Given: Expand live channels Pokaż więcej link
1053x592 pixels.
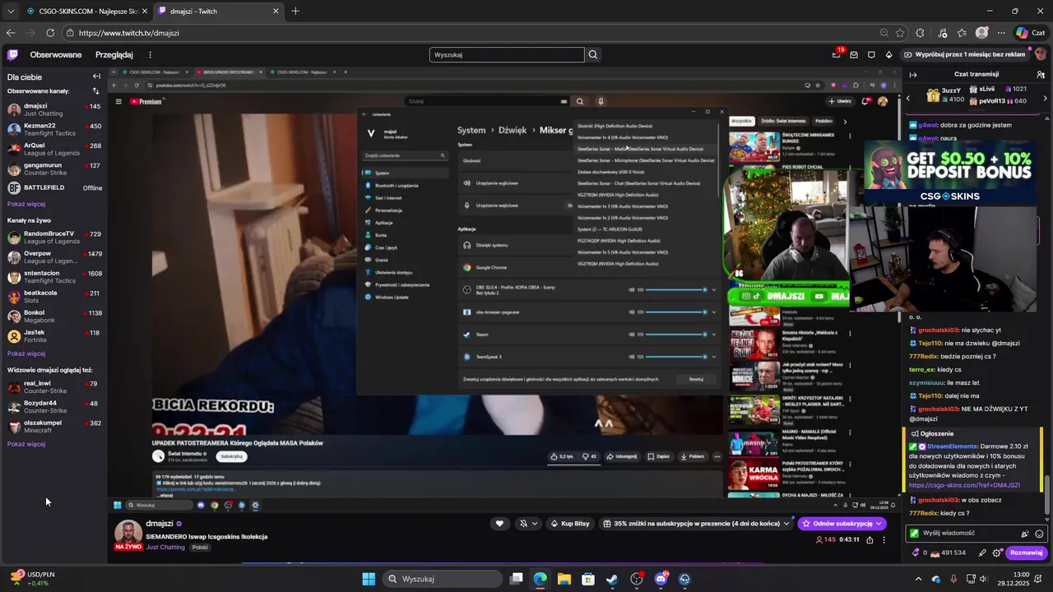Looking at the screenshot, I should pos(26,354).
